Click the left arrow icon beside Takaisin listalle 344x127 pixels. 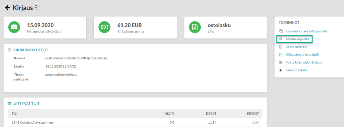click(x=281, y=70)
